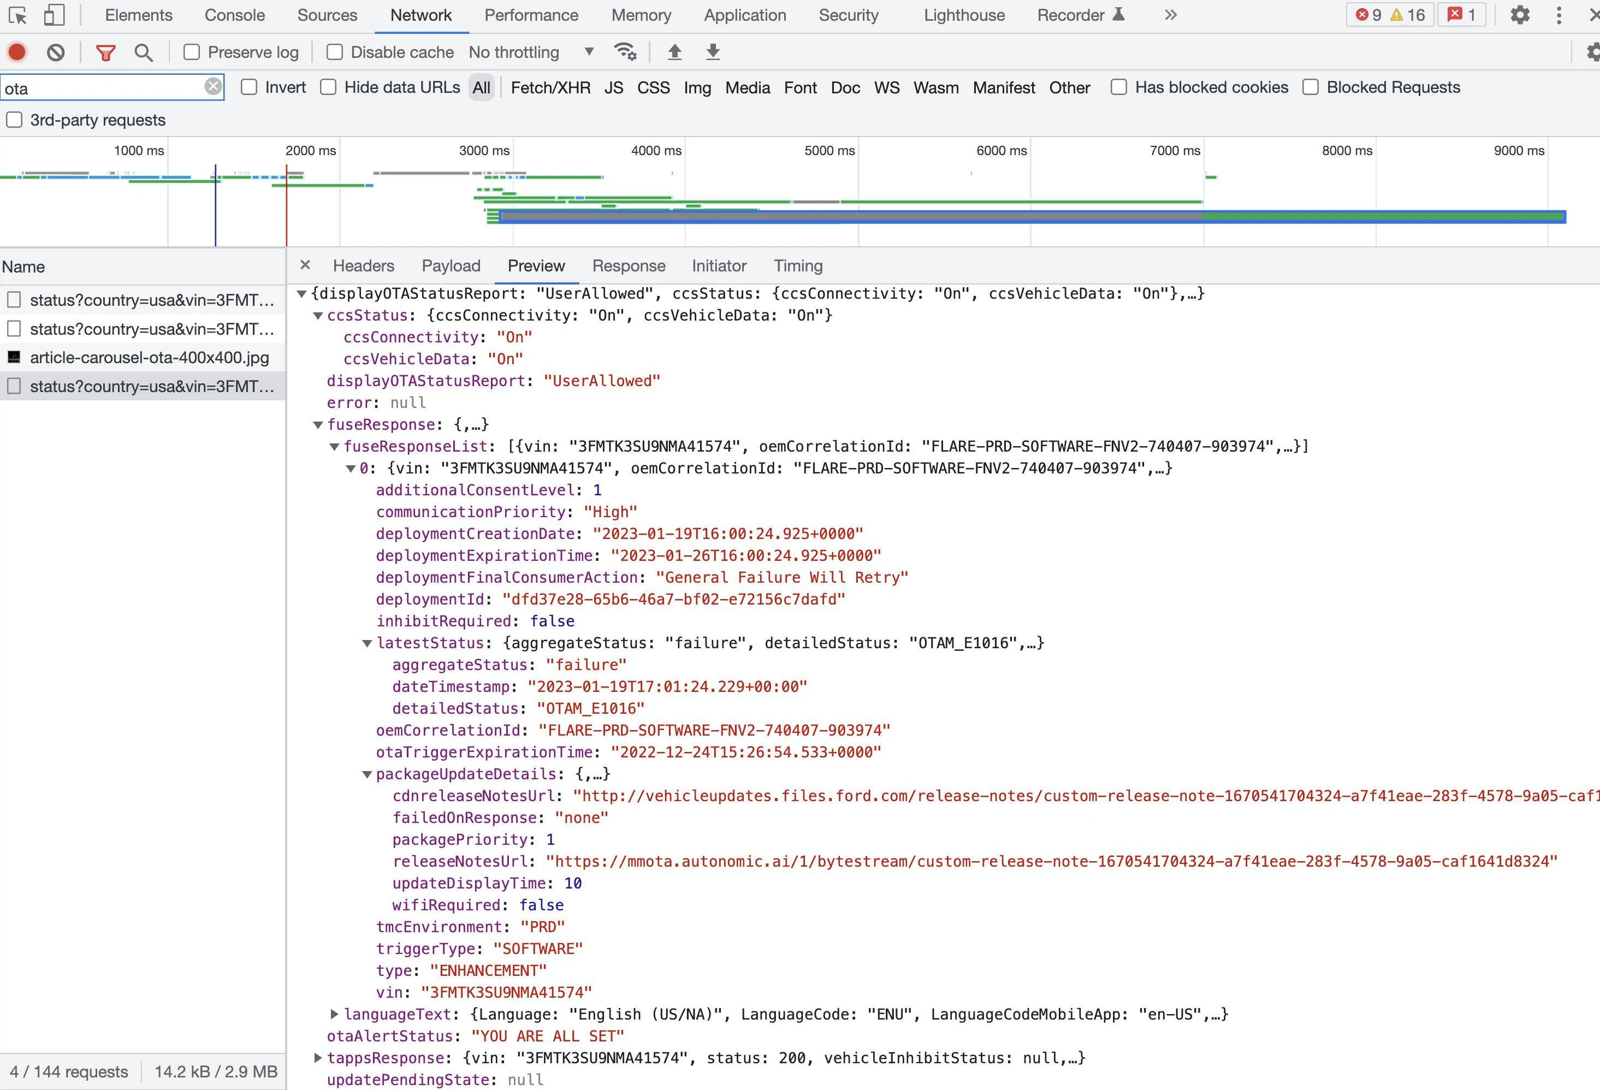Open the Application panel
The width and height of the screenshot is (1600, 1090).
coord(745,15)
